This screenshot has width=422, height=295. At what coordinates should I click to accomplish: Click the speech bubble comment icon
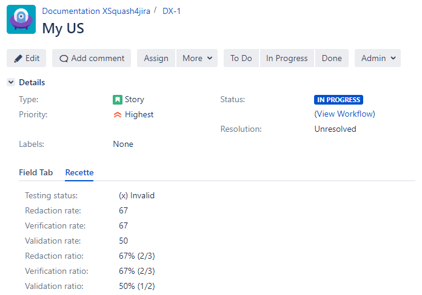(64, 59)
